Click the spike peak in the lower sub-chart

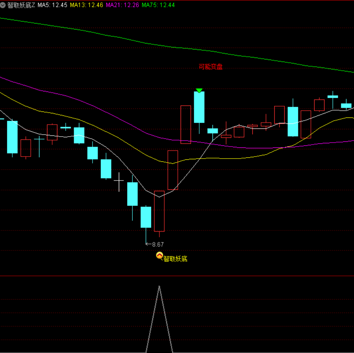[x=159, y=287]
